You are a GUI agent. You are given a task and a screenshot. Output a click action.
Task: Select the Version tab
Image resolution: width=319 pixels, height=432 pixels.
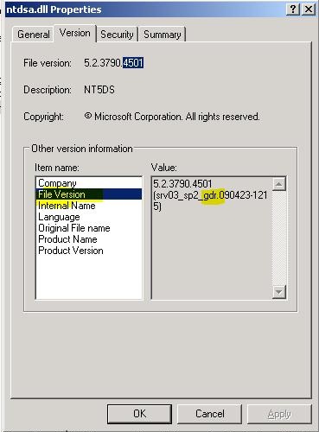click(x=75, y=34)
